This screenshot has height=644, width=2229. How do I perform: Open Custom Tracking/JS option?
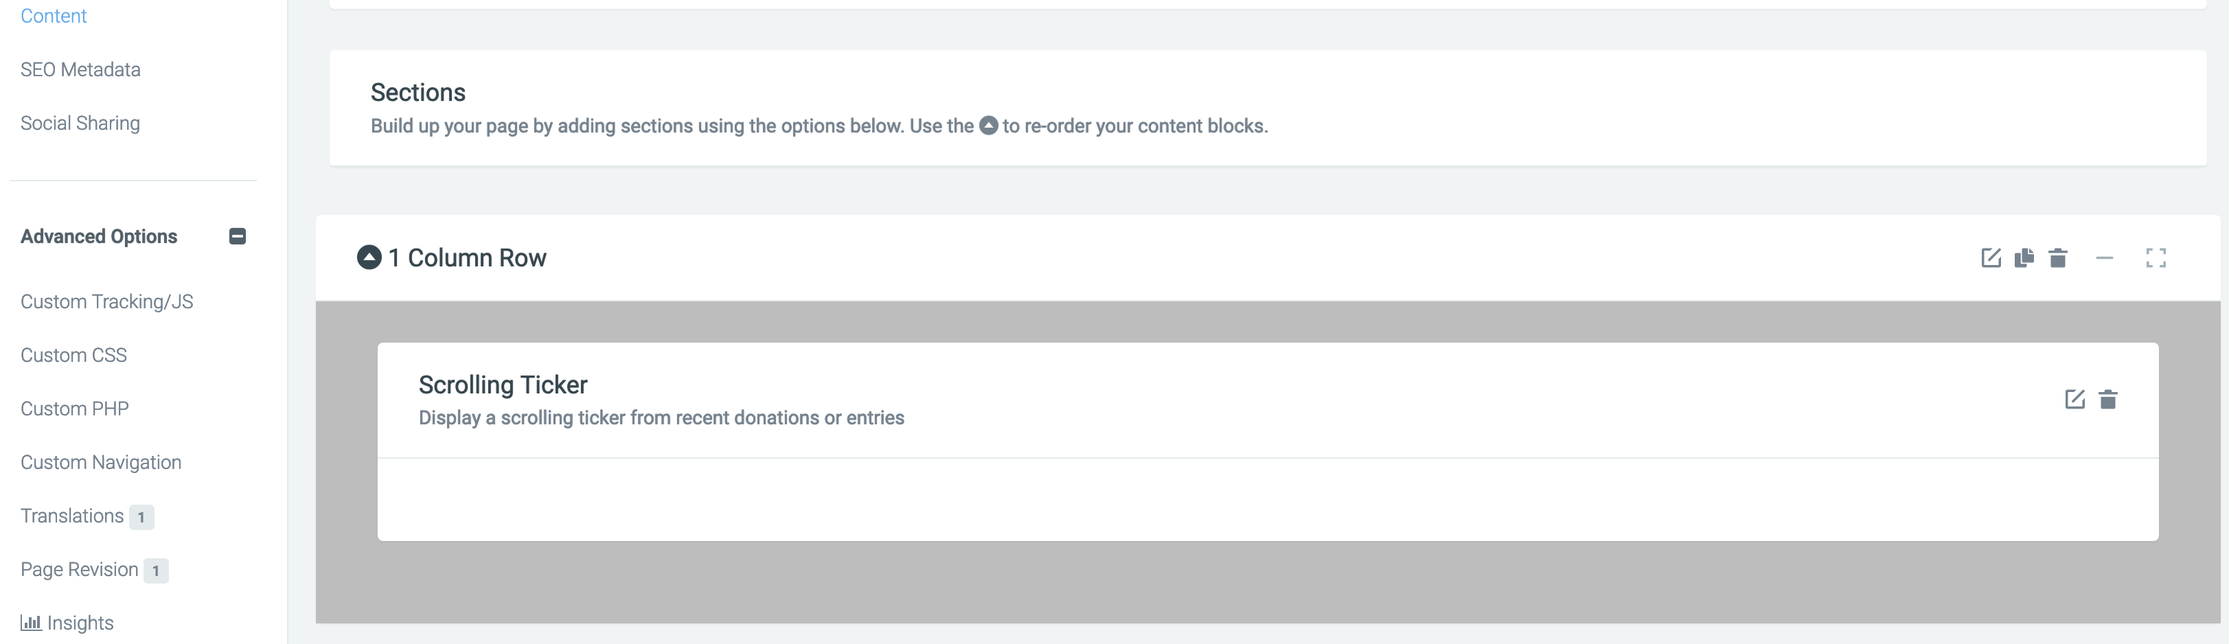(107, 301)
